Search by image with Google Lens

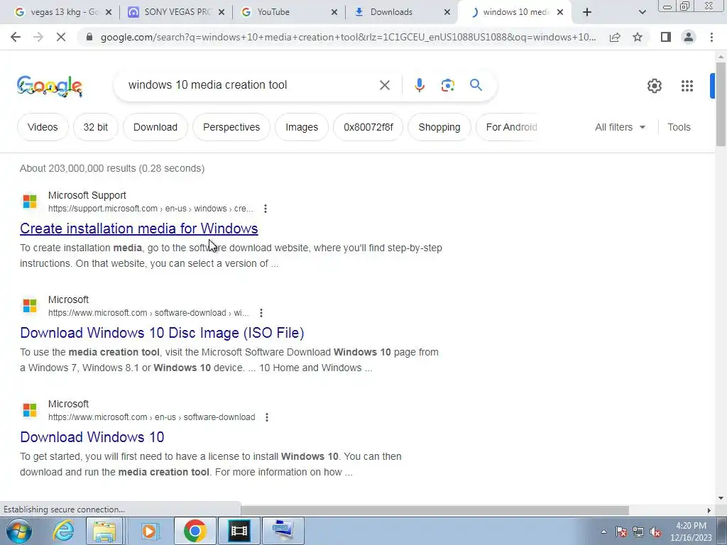coord(447,85)
